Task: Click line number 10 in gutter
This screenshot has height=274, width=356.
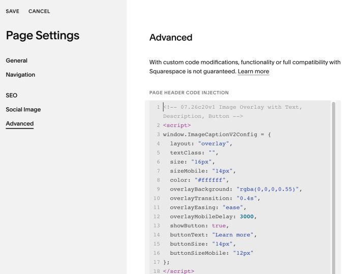Action: [x=157, y=198]
